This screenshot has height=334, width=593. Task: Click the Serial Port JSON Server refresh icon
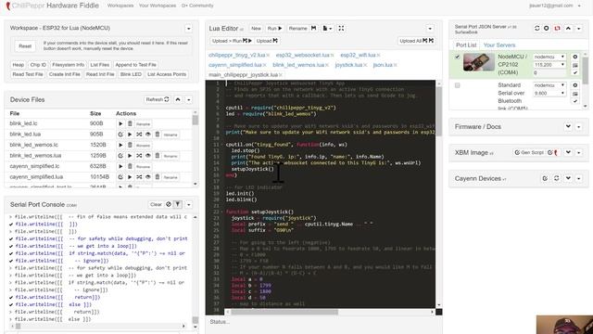click(x=536, y=29)
